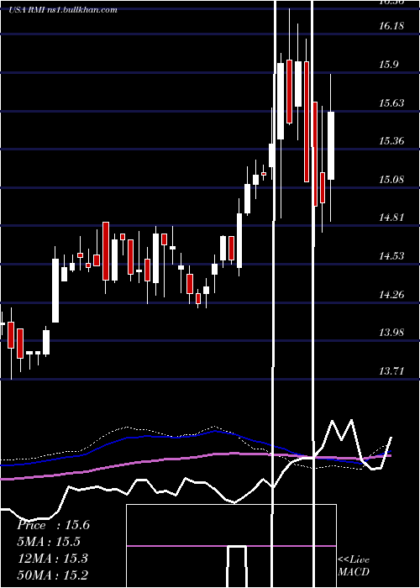Click the 15.63 price axis label
This screenshot has height=588, width=420.
[391, 102]
